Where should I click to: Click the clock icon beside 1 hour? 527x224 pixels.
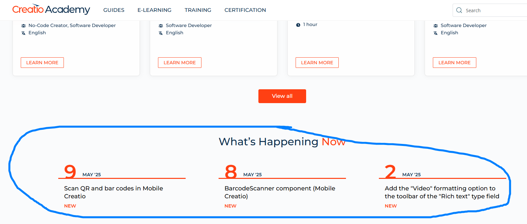click(x=298, y=25)
